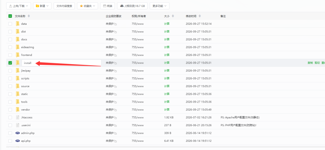Click the Apache用户配置文件 remark text
Viewport: 325px width, 150px height.
(240, 118)
